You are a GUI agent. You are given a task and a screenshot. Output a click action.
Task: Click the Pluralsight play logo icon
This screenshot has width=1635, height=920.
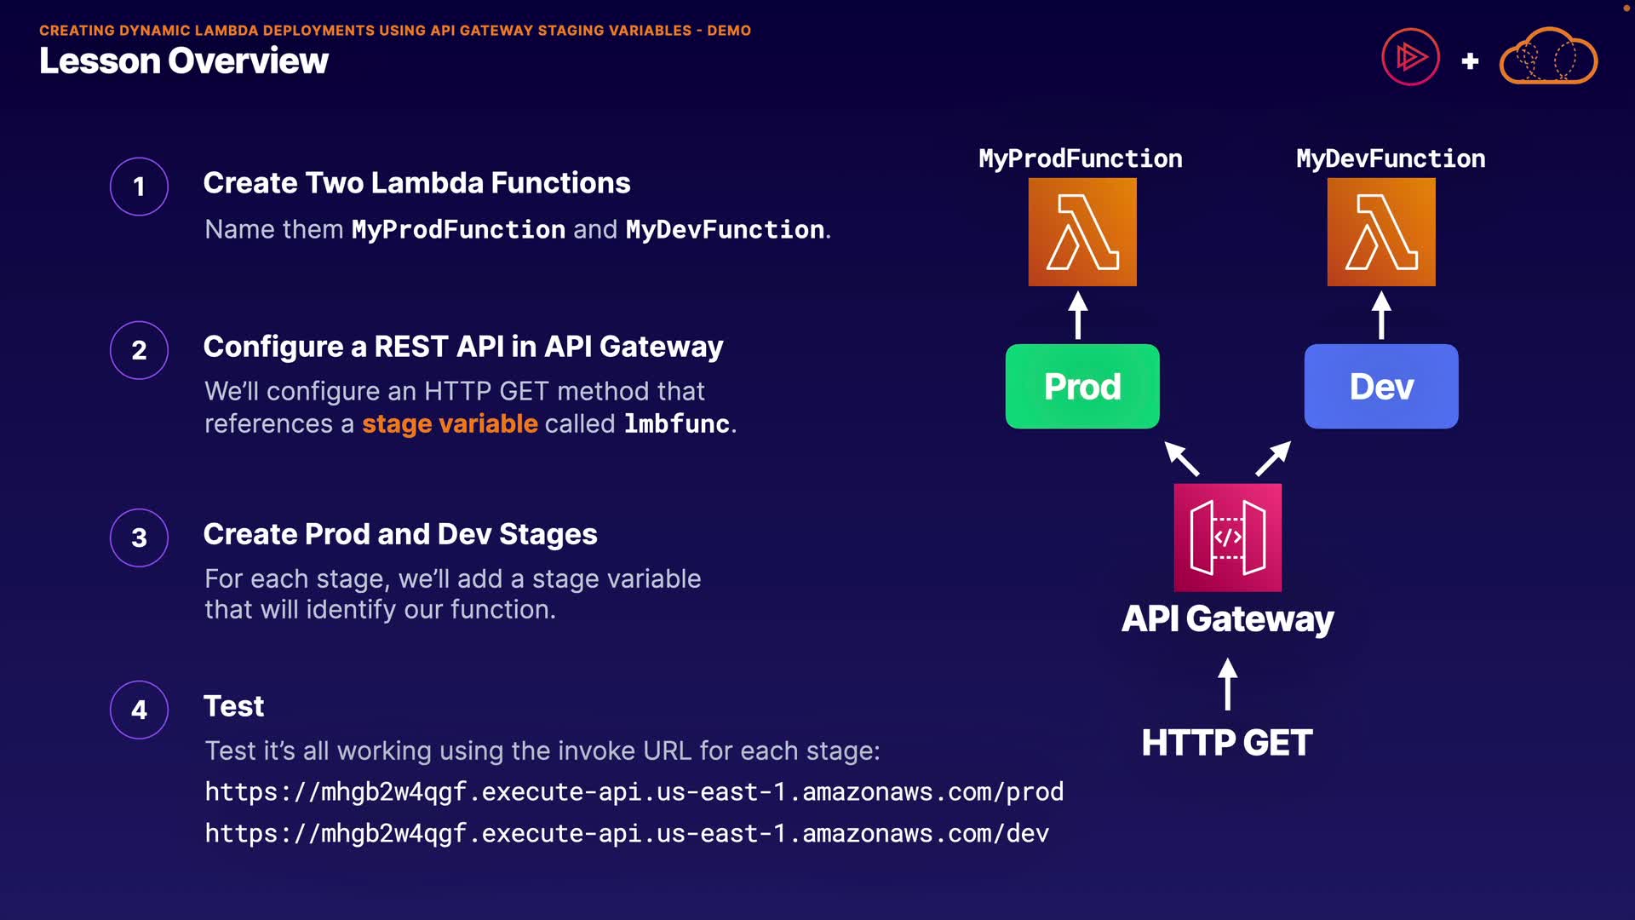point(1410,58)
